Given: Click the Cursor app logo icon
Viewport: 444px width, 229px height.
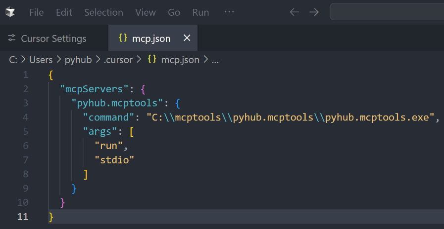Looking at the screenshot, I should point(10,12).
